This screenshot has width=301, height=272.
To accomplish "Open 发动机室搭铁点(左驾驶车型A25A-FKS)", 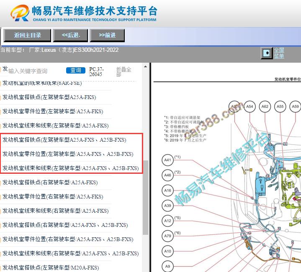I will point(49,97).
